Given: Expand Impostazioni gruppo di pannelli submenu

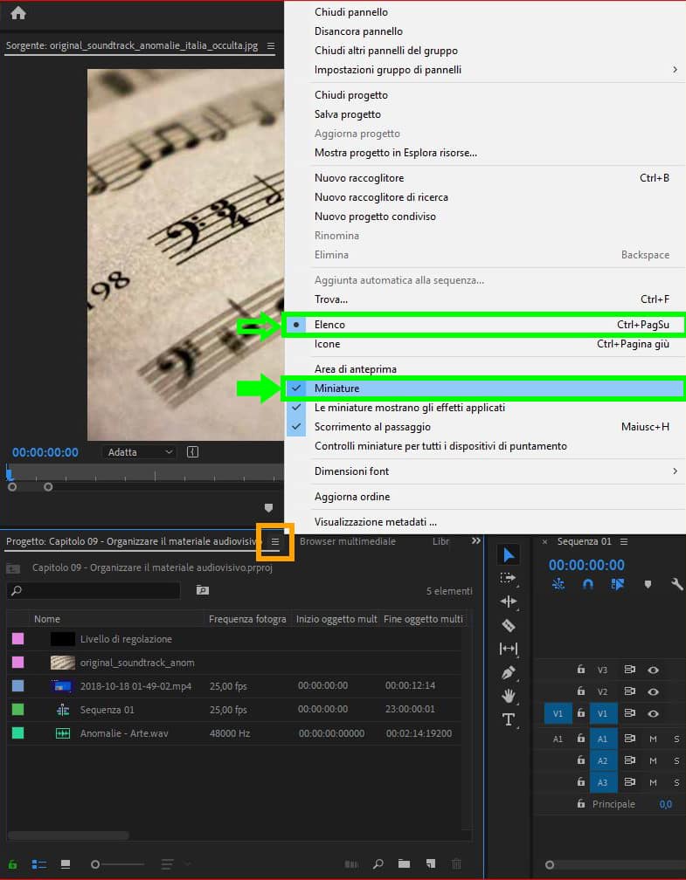Looking at the screenshot, I should pyautogui.click(x=387, y=70).
